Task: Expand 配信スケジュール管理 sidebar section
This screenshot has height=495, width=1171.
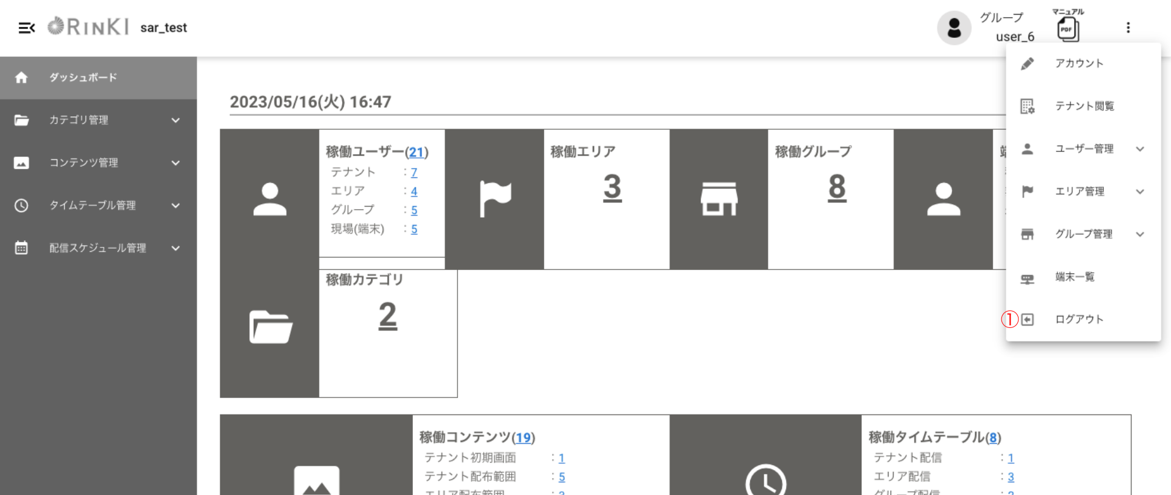Action: pos(176,248)
